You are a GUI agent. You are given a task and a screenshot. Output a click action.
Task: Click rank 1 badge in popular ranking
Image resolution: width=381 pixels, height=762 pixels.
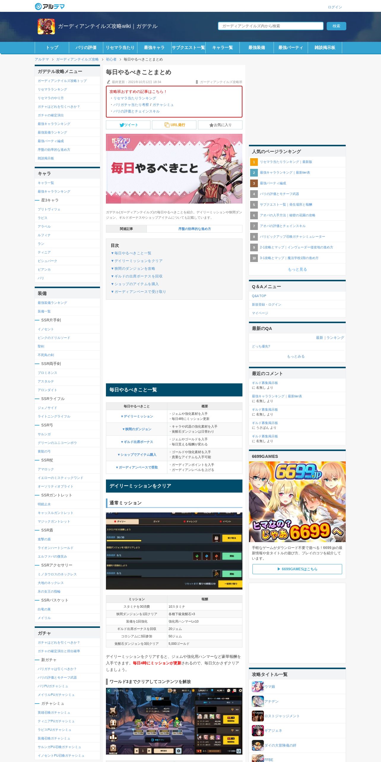(254, 162)
